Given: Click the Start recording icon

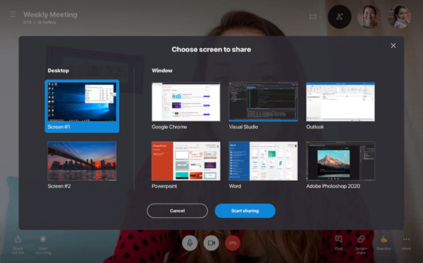Looking at the screenshot, I should click(43, 239).
